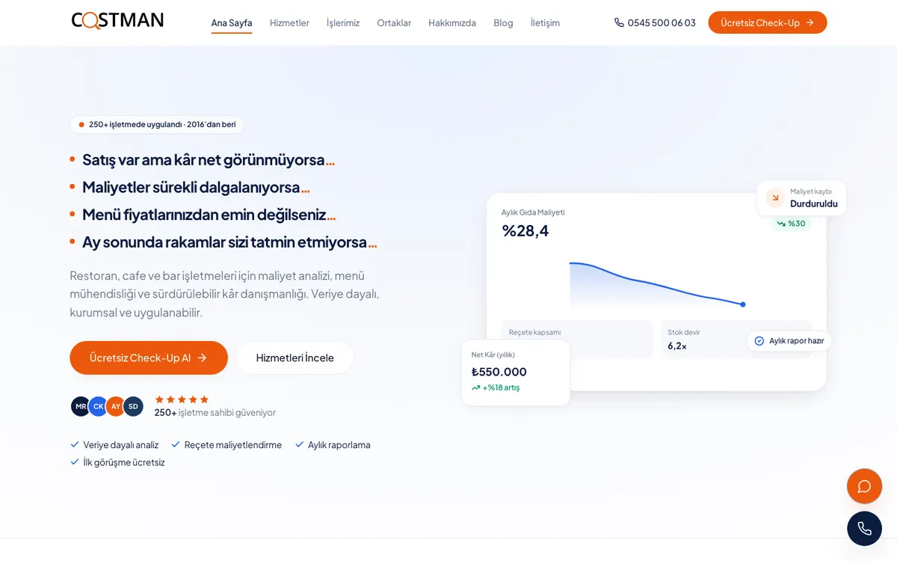Click 'Menü fiyatlarınızdan emin değilseniz' heading

click(x=209, y=215)
